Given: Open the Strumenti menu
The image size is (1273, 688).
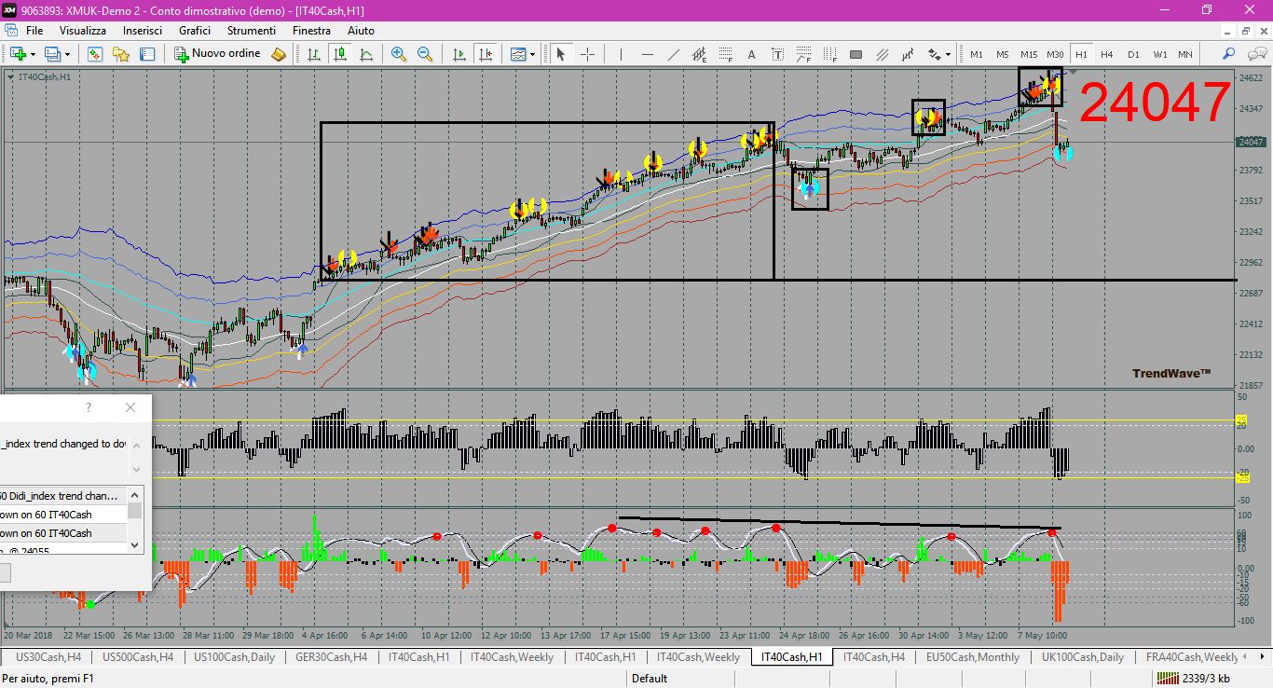Looking at the screenshot, I should tap(252, 31).
